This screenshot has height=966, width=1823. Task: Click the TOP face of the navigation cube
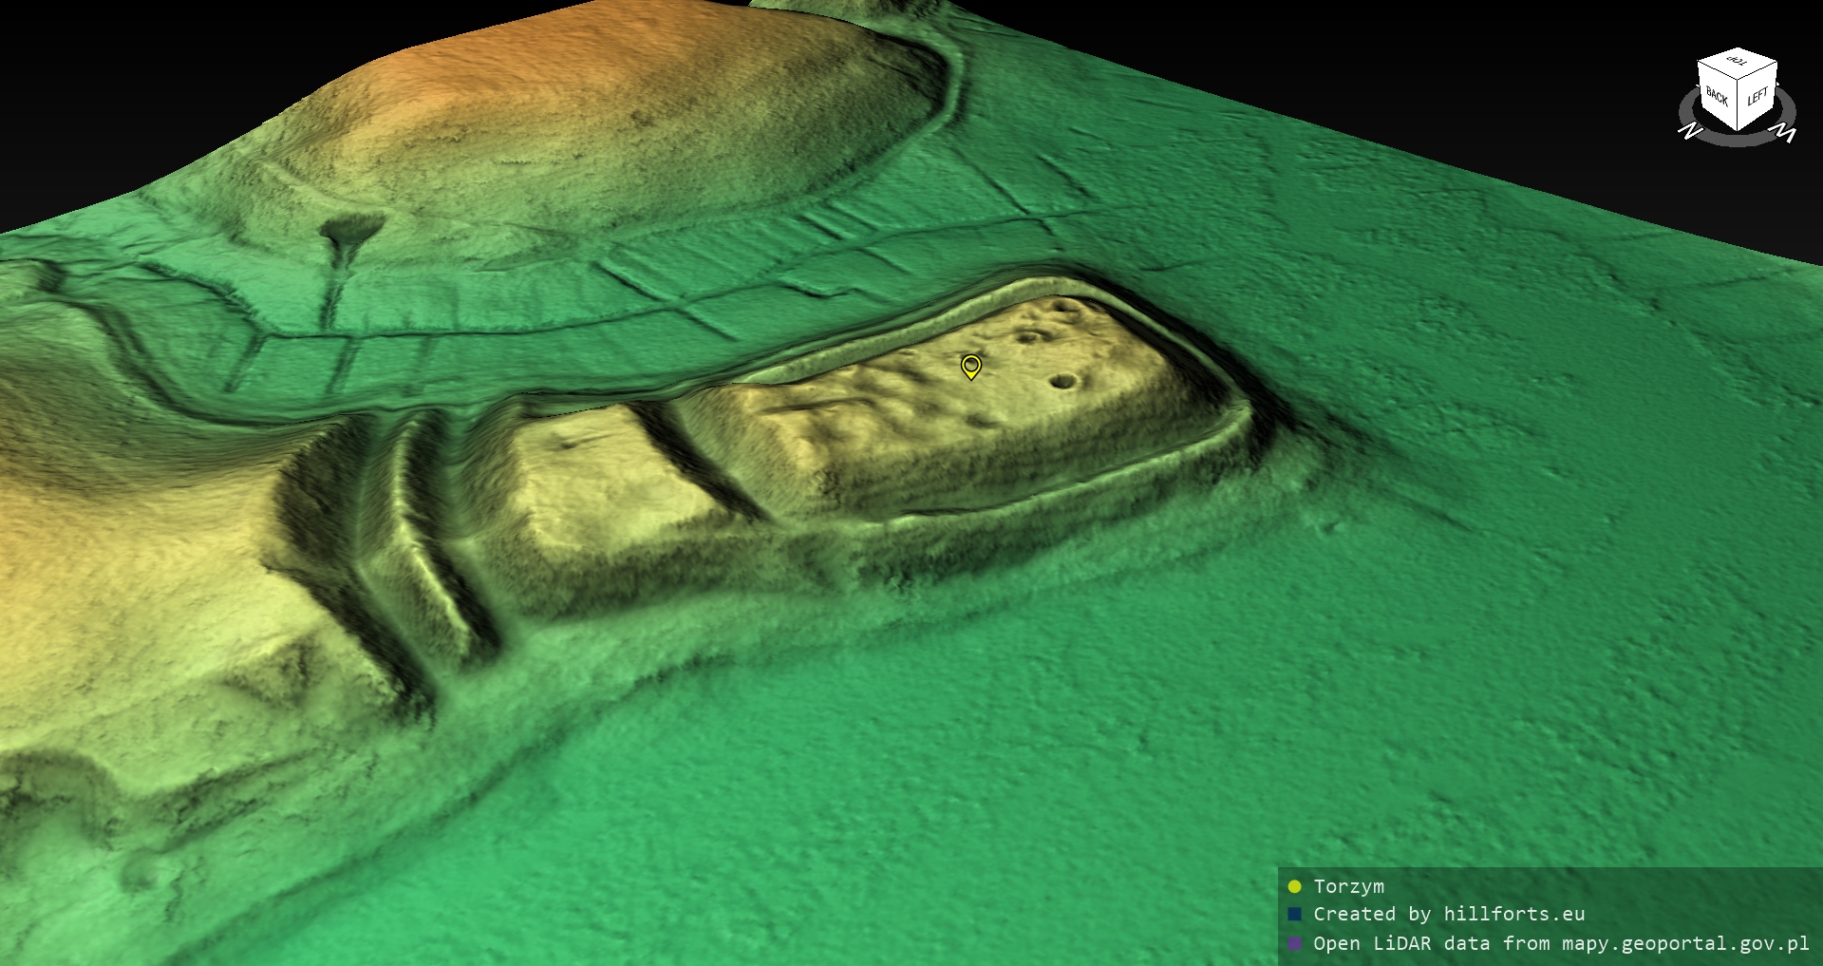click(x=1738, y=63)
